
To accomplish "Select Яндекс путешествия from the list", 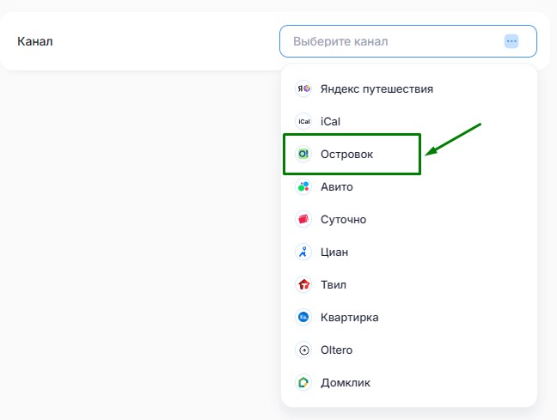I will tap(376, 88).
